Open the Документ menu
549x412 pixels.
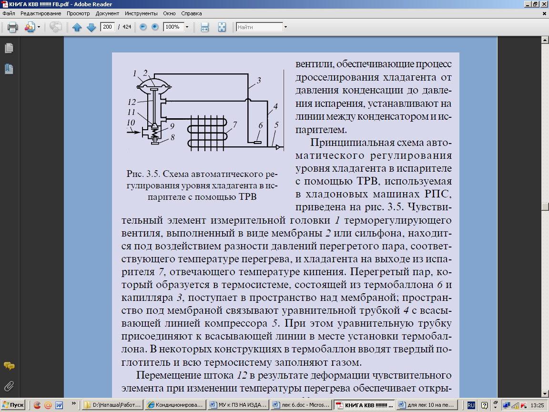pyautogui.click(x=107, y=13)
